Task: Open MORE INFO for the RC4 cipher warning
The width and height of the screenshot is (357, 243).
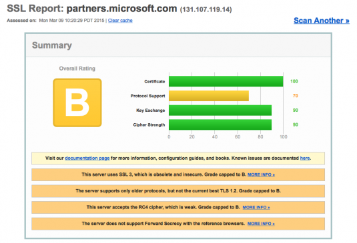Action: click(256, 207)
